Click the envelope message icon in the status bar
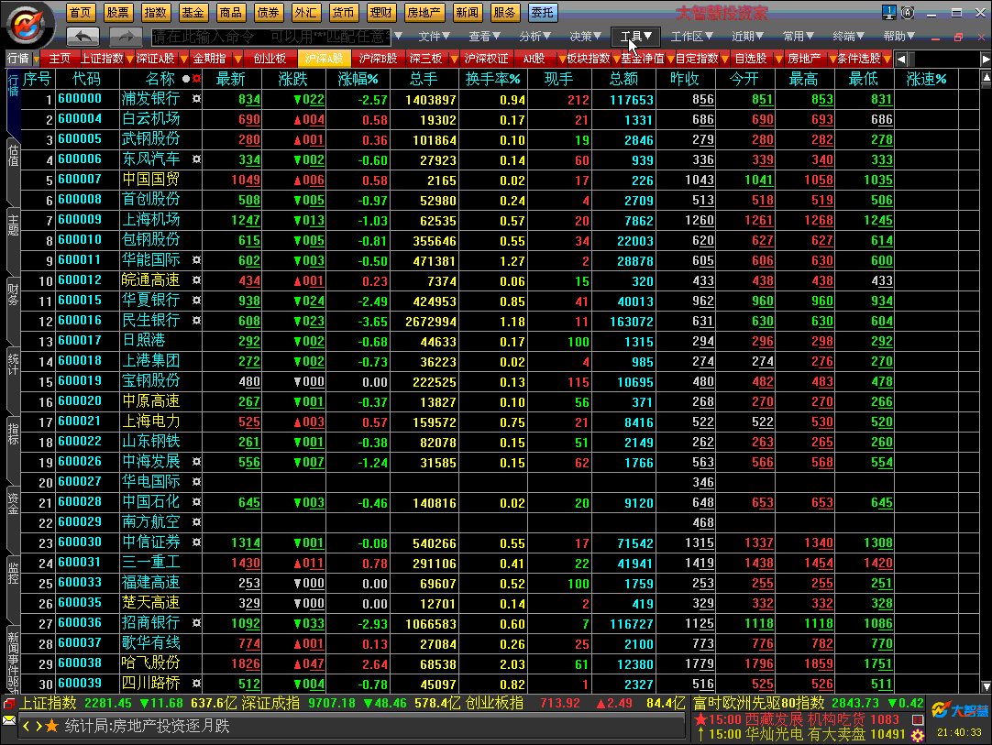992x745 pixels. pos(9,720)
